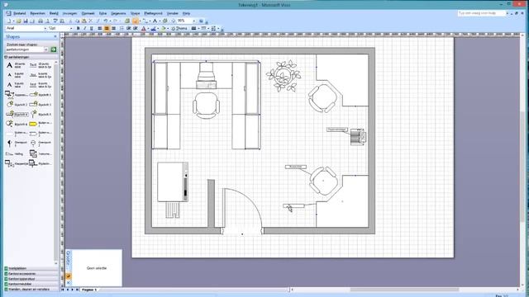Select the Bijschrift 4 callout shape
The width and height of the screenshot is (529, 297).
pyautogui.click(x=17, y=115)
